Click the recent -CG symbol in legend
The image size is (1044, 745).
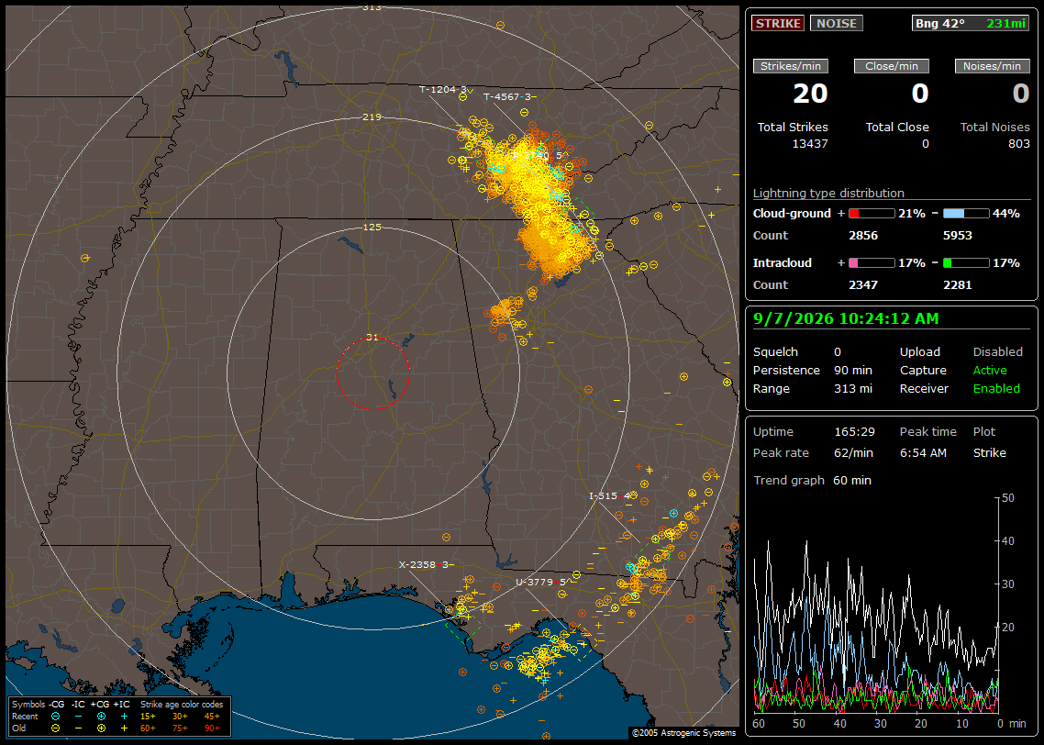pyautogui.click(x=55, y=717)
